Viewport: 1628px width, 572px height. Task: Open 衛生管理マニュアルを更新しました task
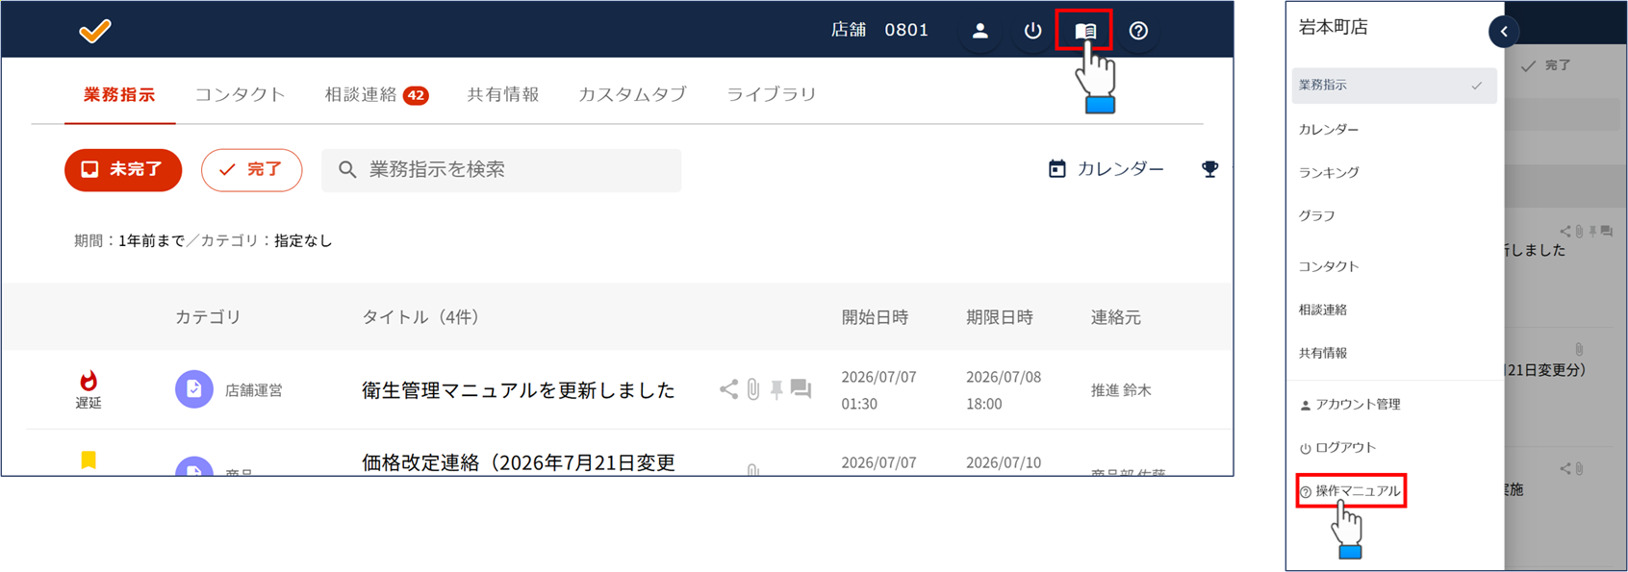point(518,390)
